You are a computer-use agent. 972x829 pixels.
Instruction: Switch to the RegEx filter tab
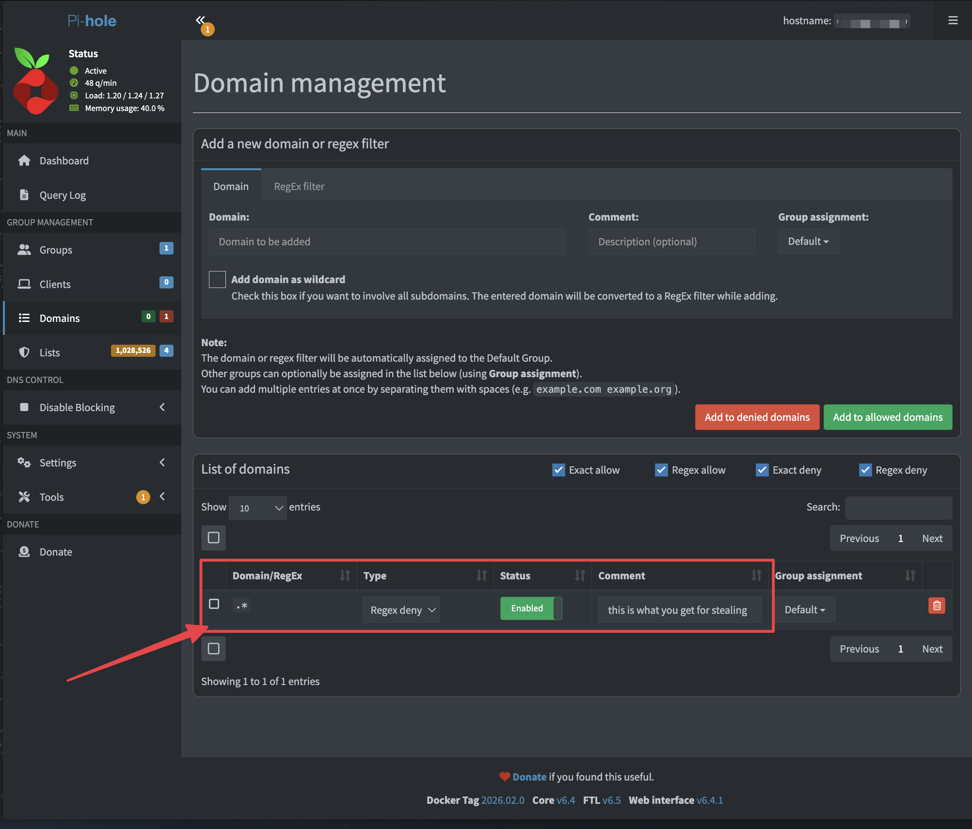[x=299, y=186]
